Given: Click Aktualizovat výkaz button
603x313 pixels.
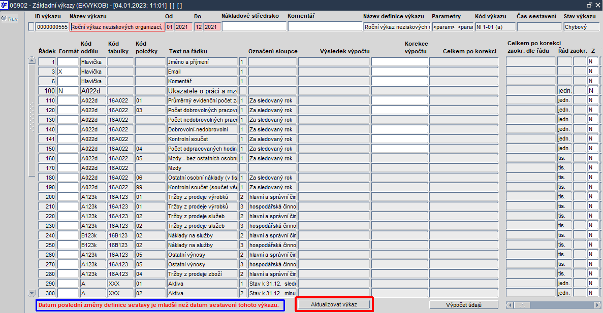Looking at the screenshot, I should (334, 304).
